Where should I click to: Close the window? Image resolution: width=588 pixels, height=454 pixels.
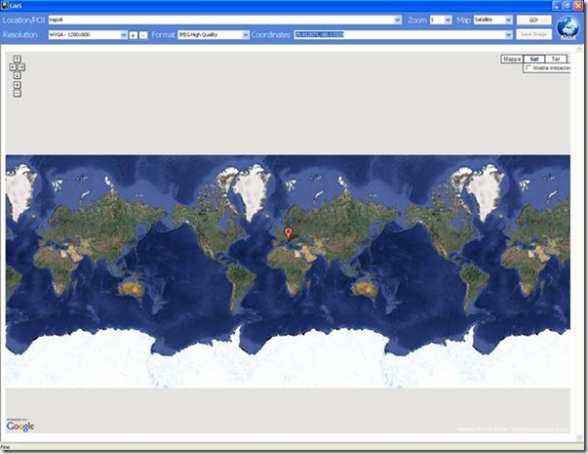pos(578,6)
